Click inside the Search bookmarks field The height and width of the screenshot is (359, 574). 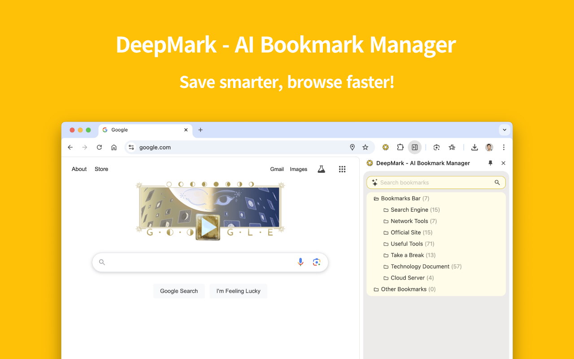(x=426, y=183)
